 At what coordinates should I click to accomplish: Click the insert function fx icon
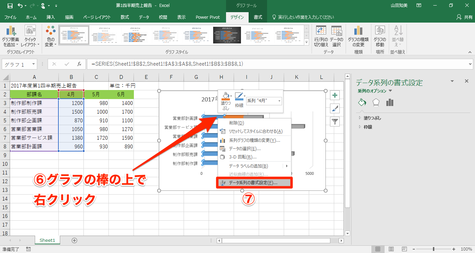tap(79, 64)
